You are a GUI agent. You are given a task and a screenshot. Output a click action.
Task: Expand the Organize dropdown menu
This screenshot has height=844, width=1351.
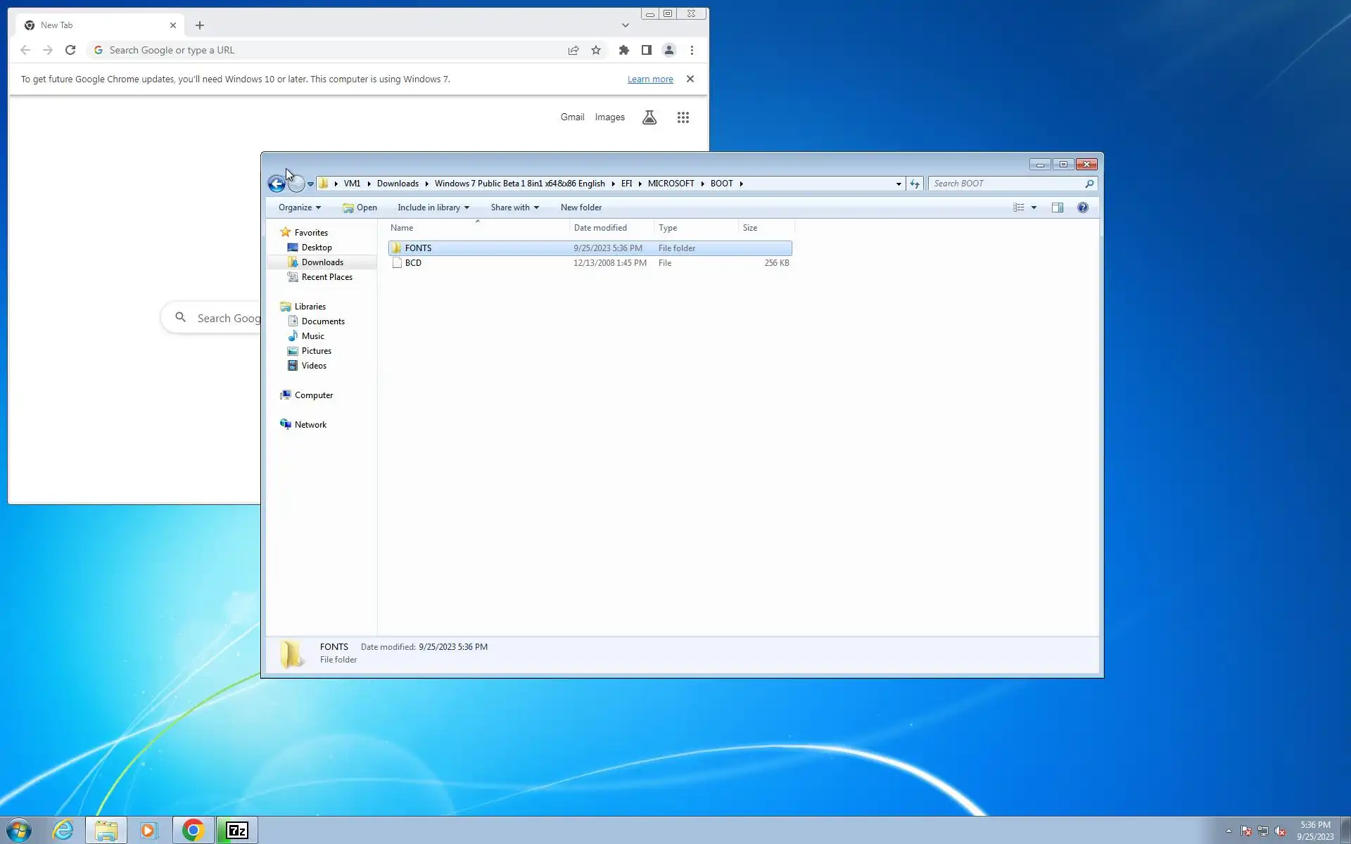(299, 207)
